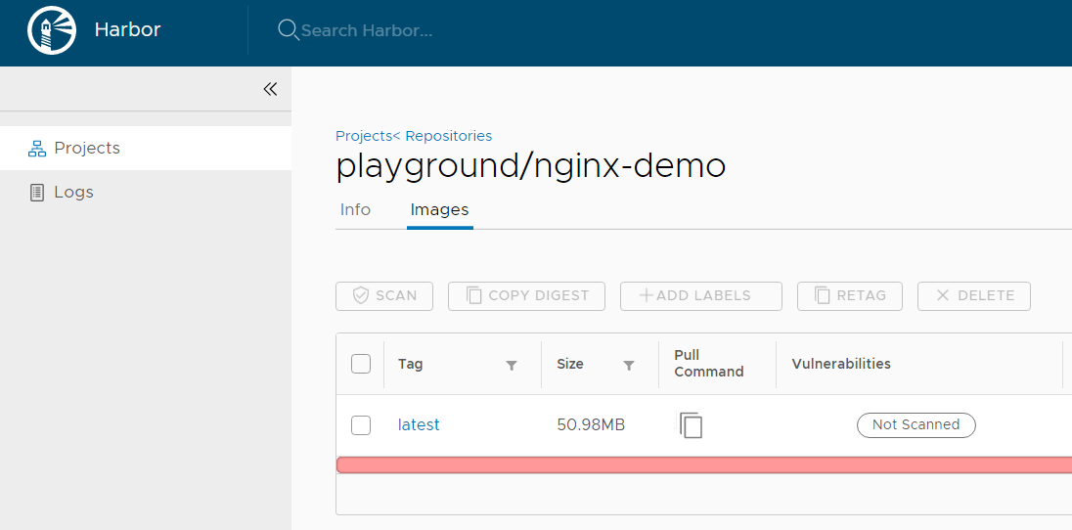Click the search magnifier icon
The height and width of the screenshot is (530, 1072).
pos(288,30)
